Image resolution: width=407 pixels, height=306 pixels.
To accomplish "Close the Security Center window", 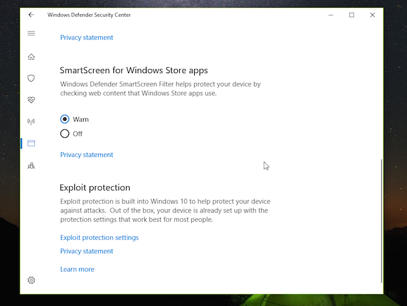I will pos(373,15).
